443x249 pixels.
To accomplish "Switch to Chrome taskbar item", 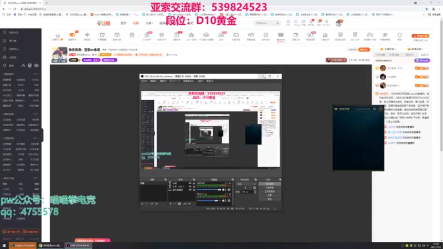I will (x=50, y=245).
